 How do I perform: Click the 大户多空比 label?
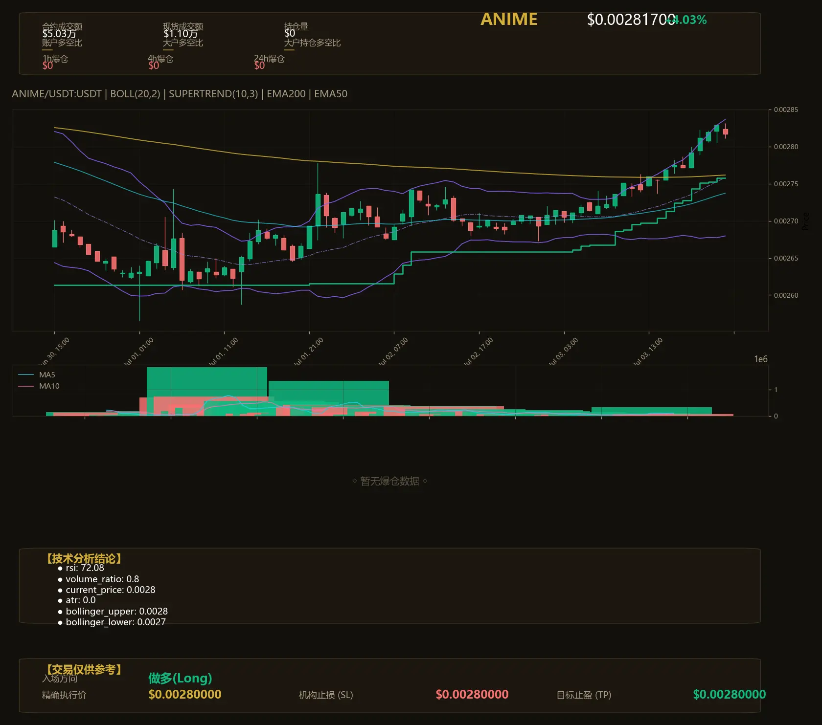(x=183, y=43)
